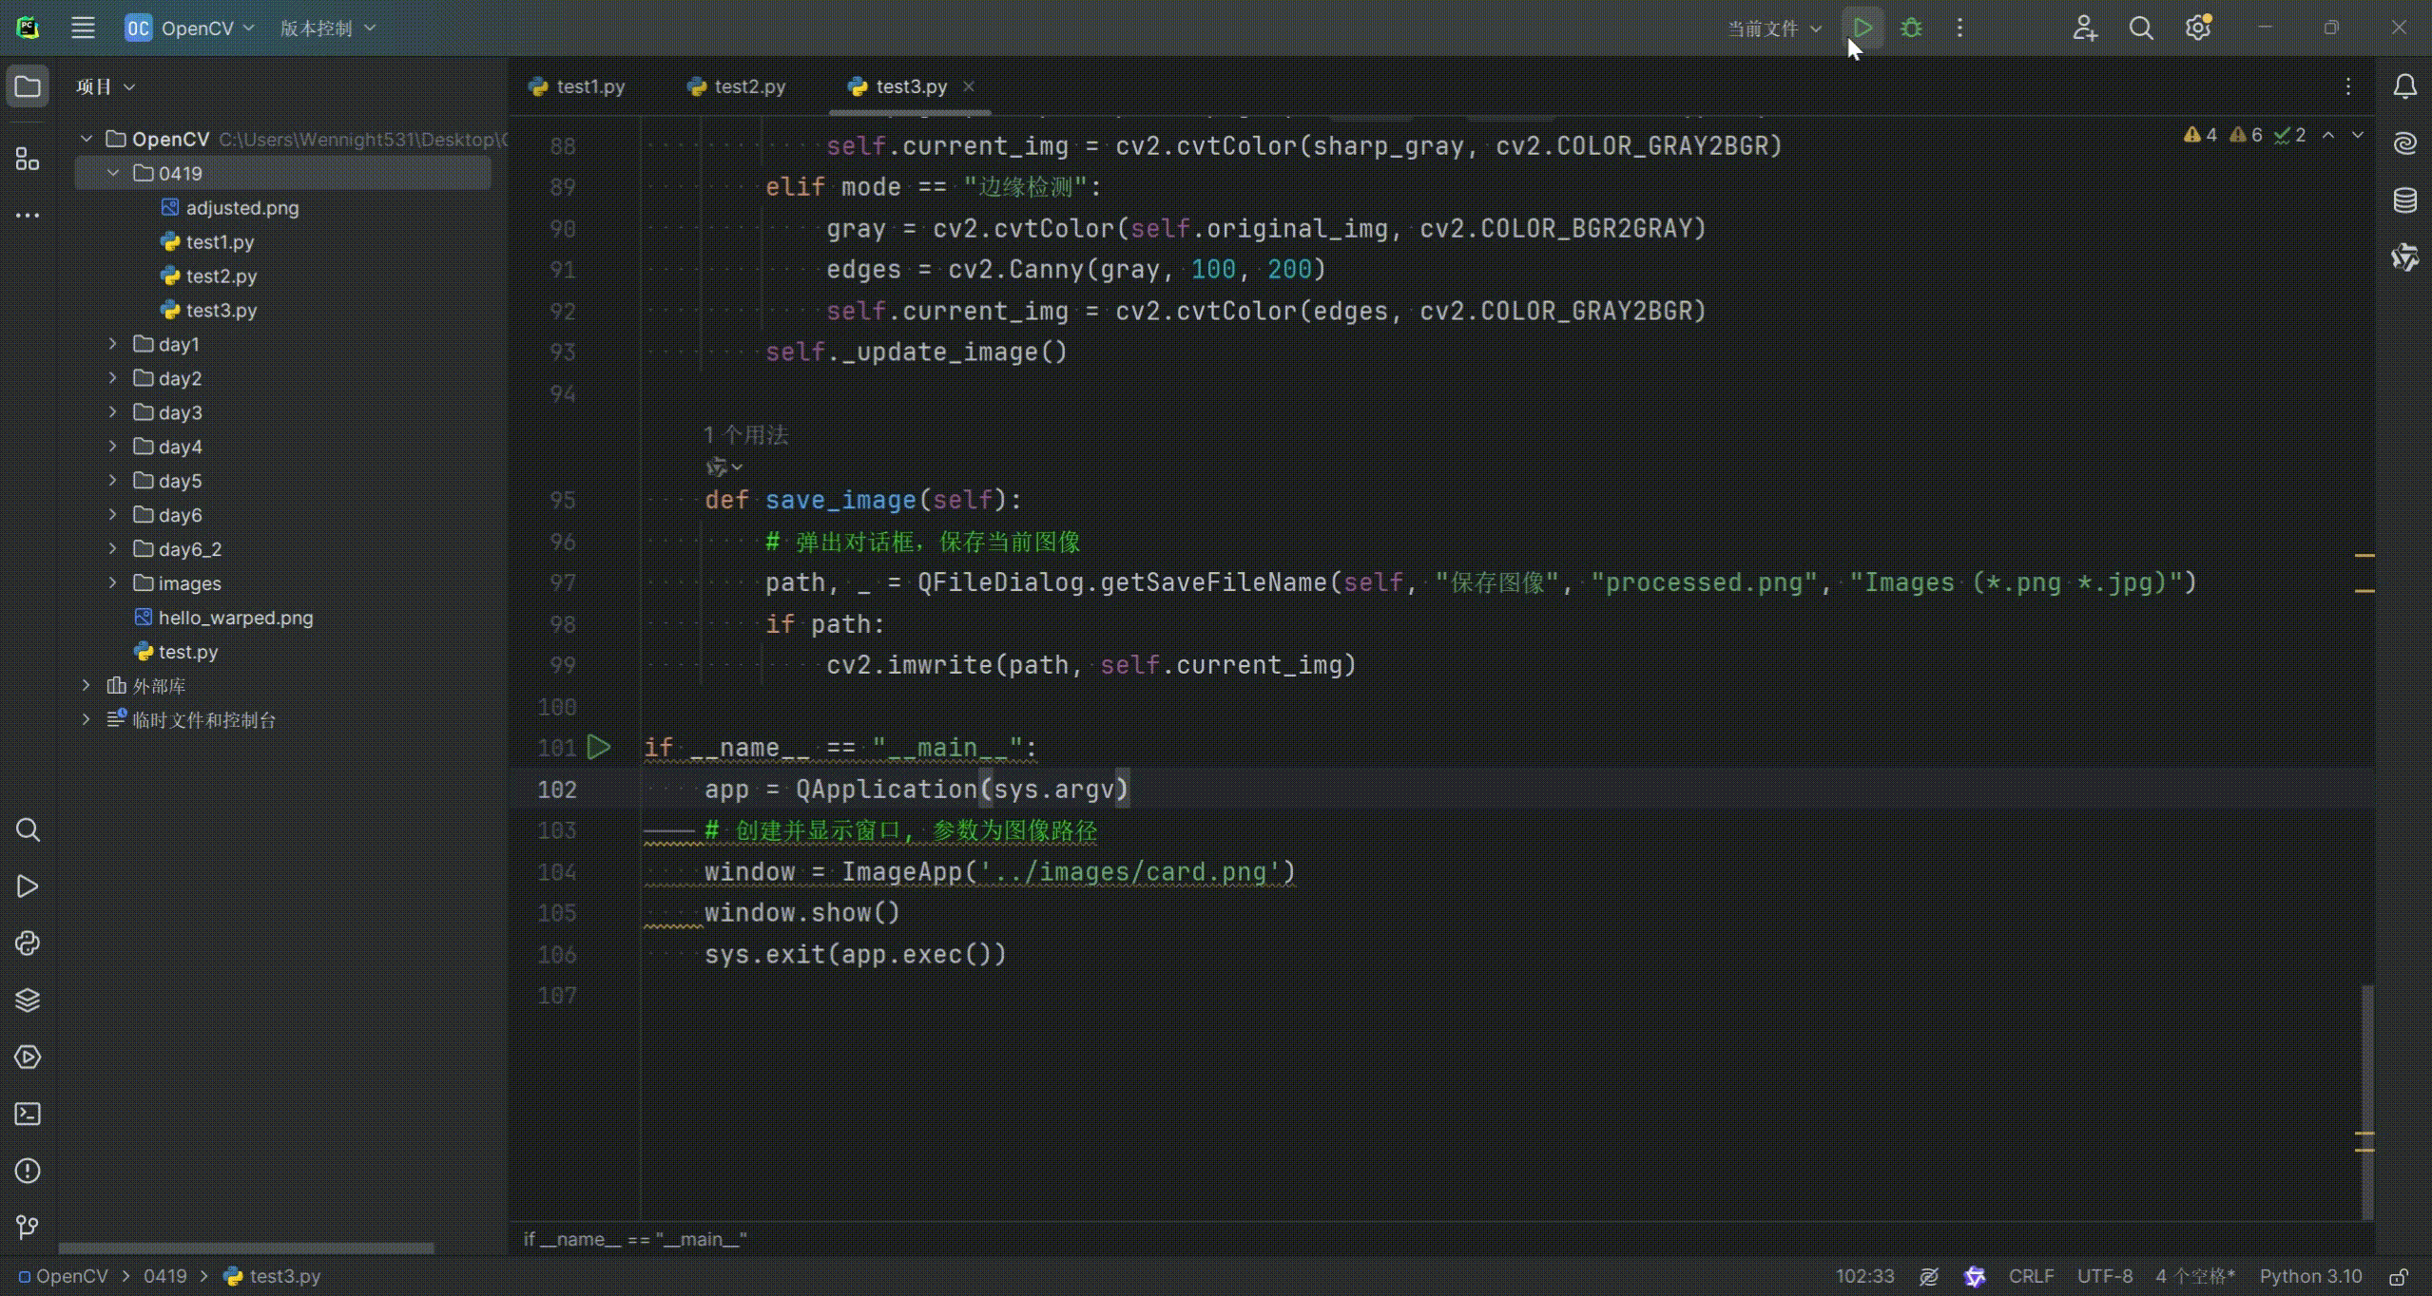Click the Python 3.10 interpreter in the status bar

(x=2310, y=1276)
